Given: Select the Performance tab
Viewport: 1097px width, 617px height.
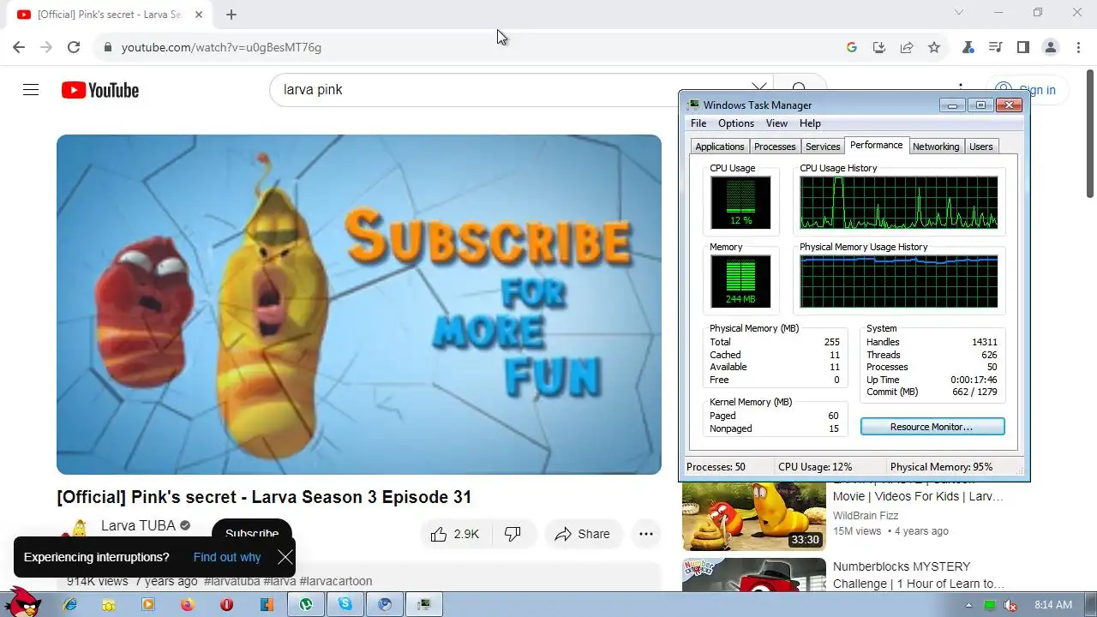Looking at the screenshot, I should [876, 146].
